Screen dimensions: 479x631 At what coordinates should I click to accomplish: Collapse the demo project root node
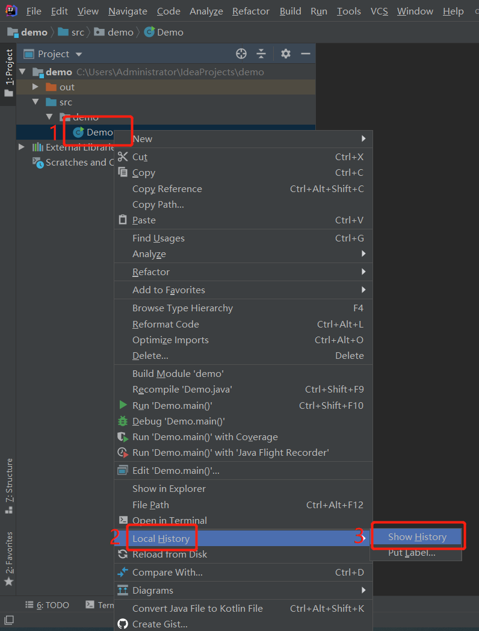pyautogui.click(x=22, y=72)
